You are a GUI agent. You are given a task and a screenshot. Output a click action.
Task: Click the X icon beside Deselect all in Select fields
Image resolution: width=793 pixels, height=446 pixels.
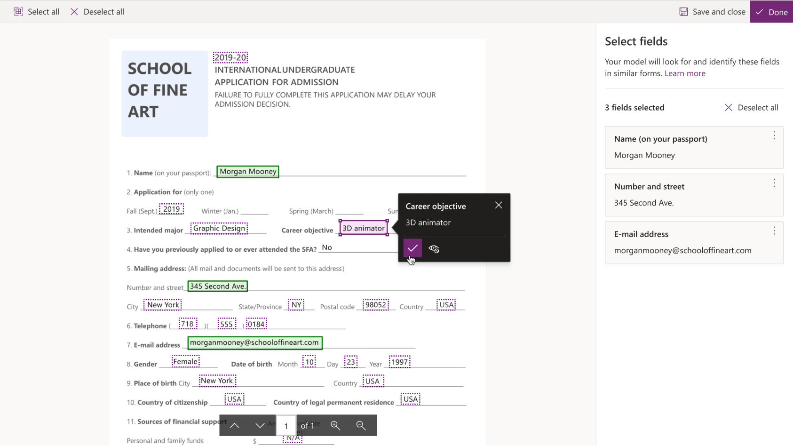pos(729,107)
